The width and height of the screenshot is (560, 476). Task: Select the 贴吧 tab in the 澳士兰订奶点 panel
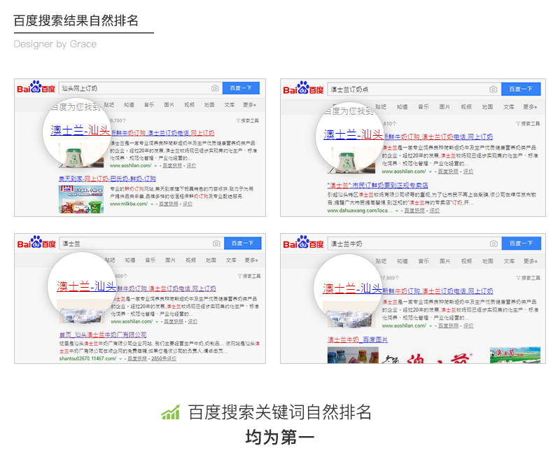point(381,107)
